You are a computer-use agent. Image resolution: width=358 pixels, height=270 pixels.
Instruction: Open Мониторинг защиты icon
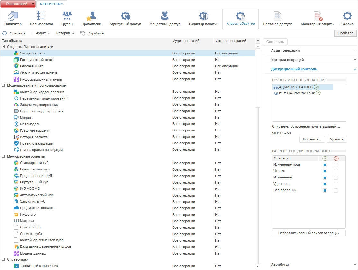click(x=317, y=16)
